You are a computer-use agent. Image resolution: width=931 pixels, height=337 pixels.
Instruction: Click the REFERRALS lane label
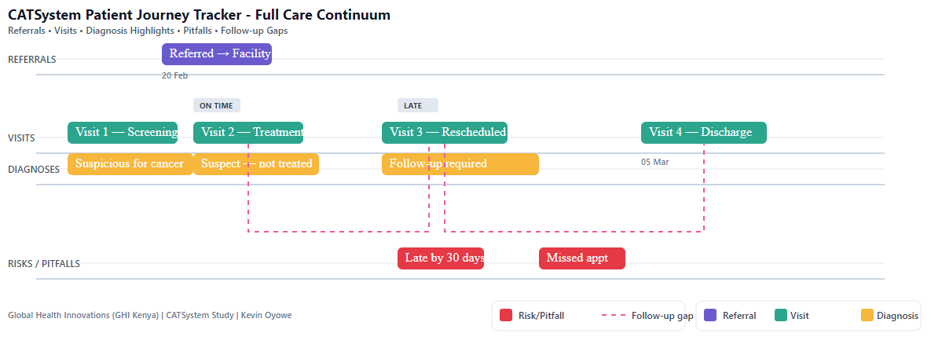(x=32, y=60)
